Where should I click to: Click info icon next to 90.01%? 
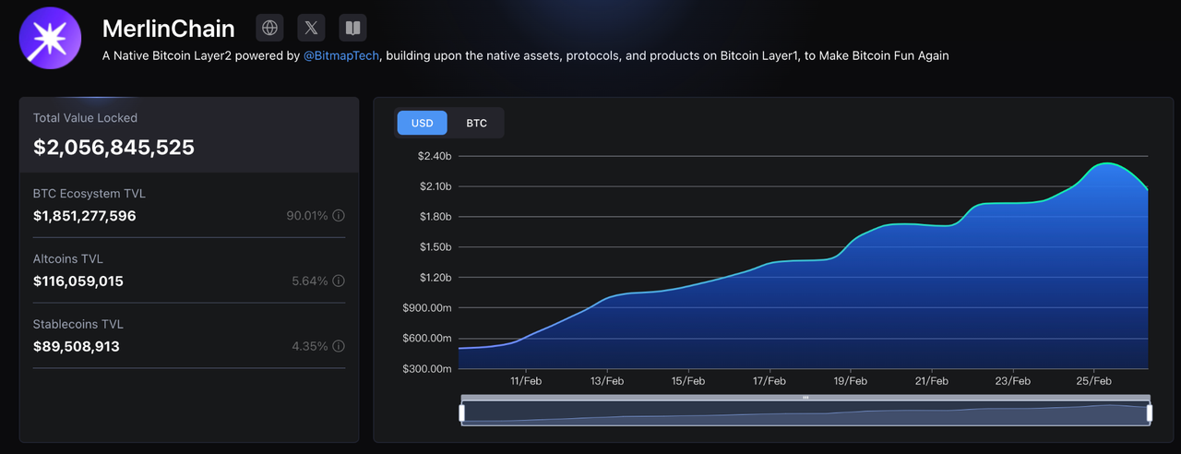339,216
